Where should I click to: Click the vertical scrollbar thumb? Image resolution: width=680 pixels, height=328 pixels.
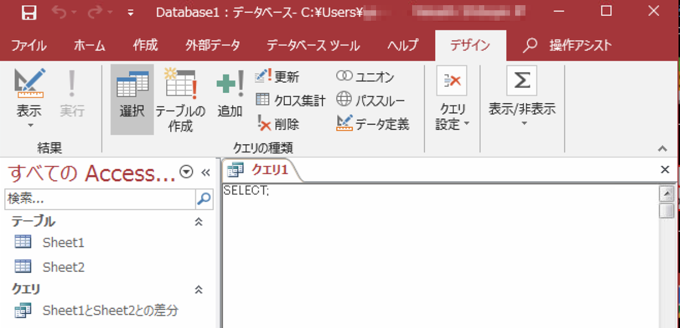point(666,211)
